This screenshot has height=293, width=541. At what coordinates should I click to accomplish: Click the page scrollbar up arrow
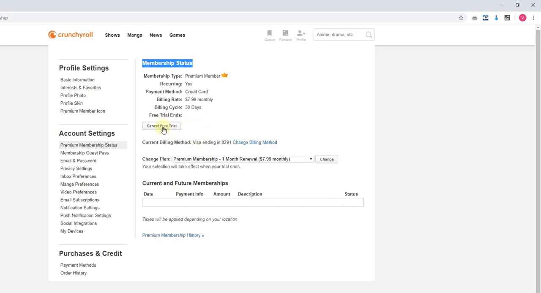pos(538,28)
